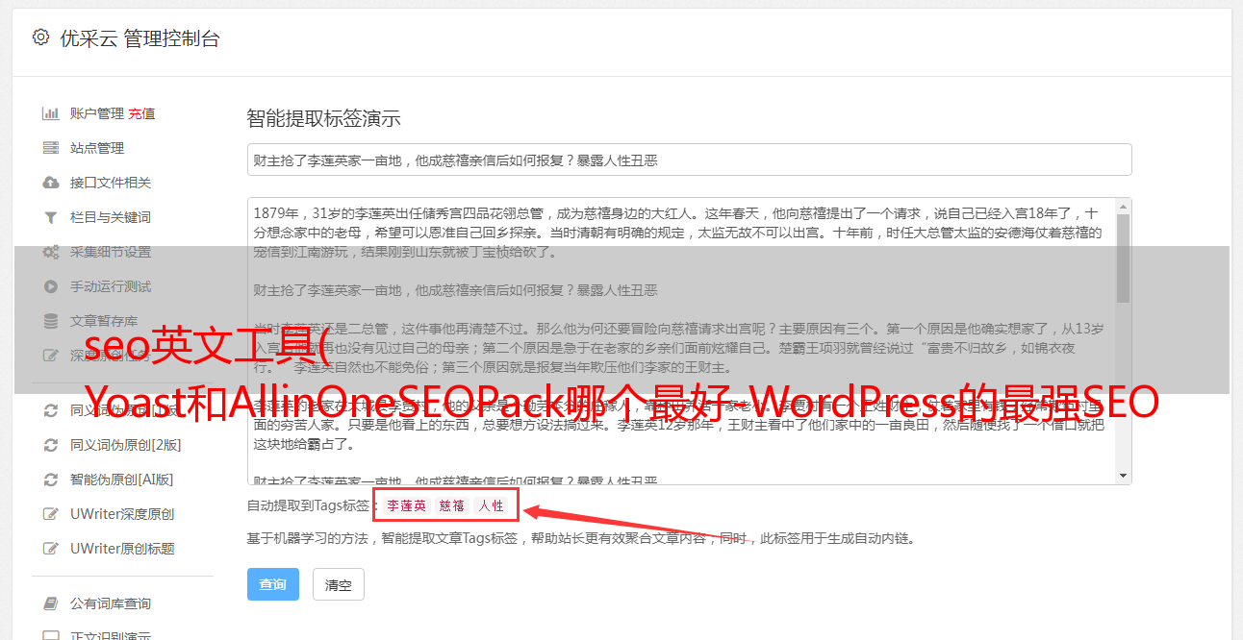Click the gear icon beside 优采云 管理控制台
This screenshot has height=640, width=1243.
40,37
